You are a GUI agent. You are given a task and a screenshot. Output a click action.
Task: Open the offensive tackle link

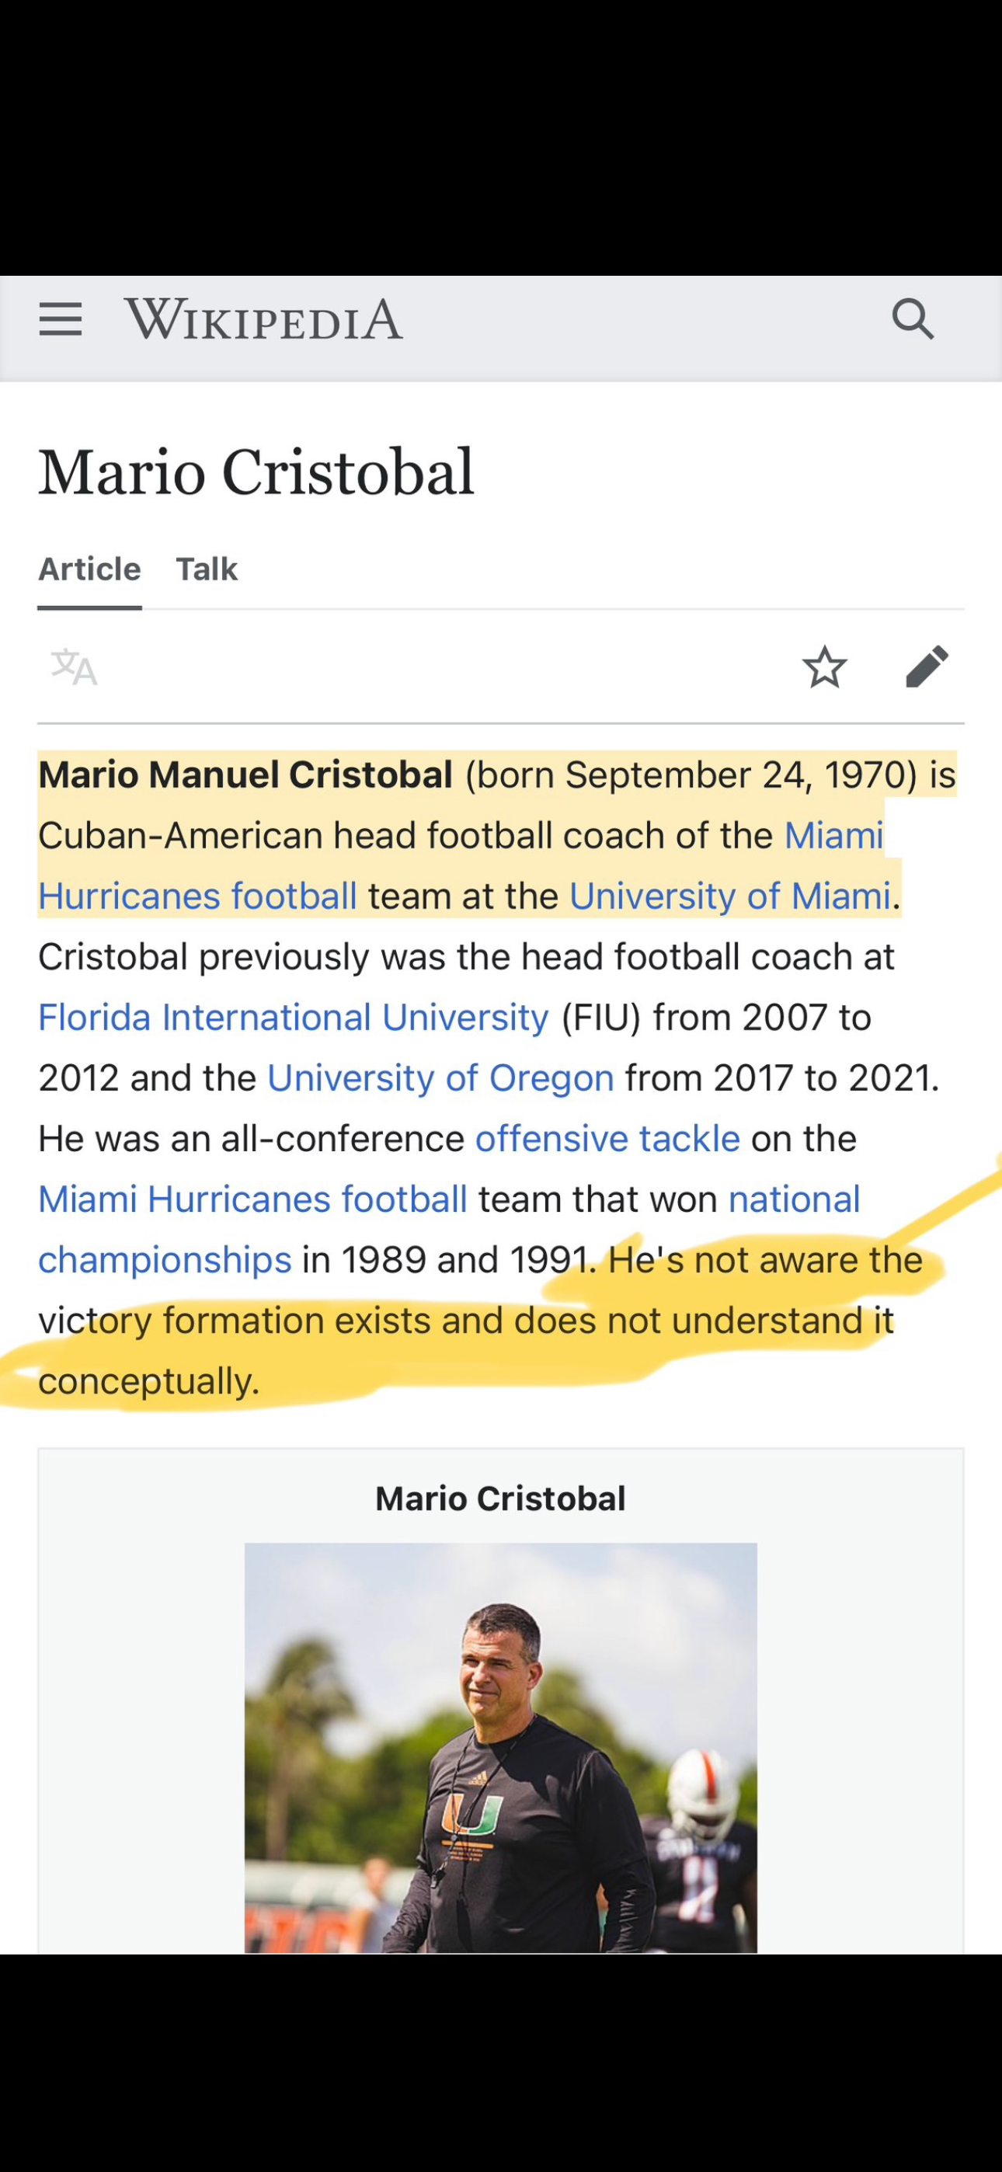pos(607,1139)
